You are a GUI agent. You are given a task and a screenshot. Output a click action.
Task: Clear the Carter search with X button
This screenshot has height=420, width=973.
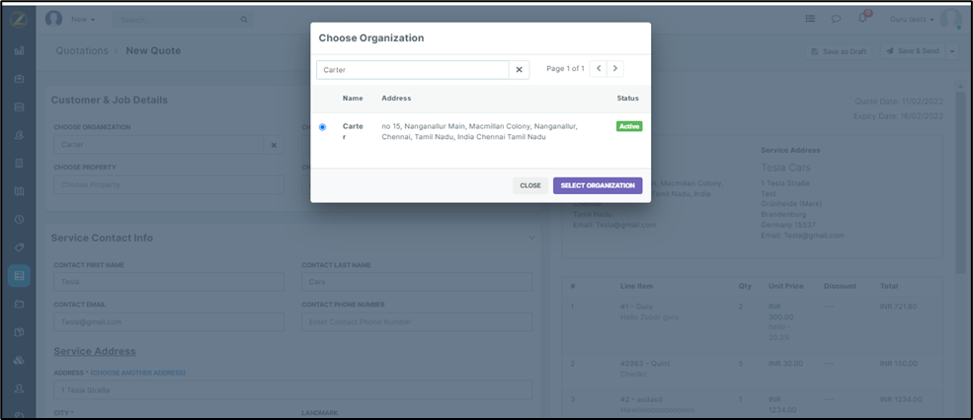[519, 70]
